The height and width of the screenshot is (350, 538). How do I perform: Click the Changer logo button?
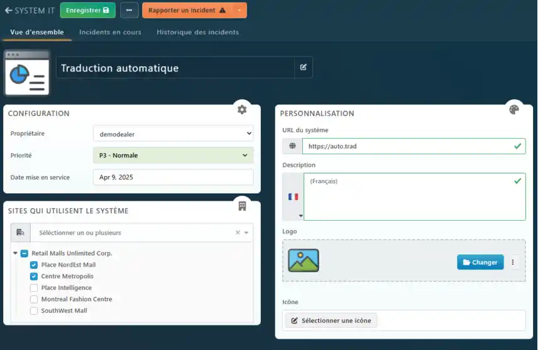480,262
